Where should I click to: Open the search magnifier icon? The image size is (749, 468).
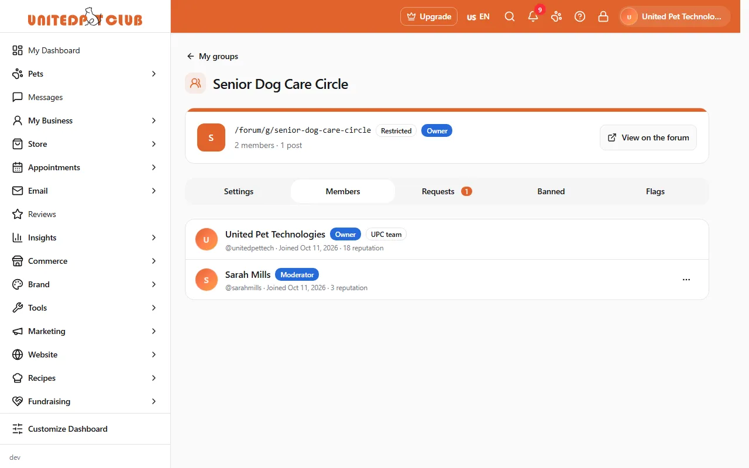click(510, 16)
